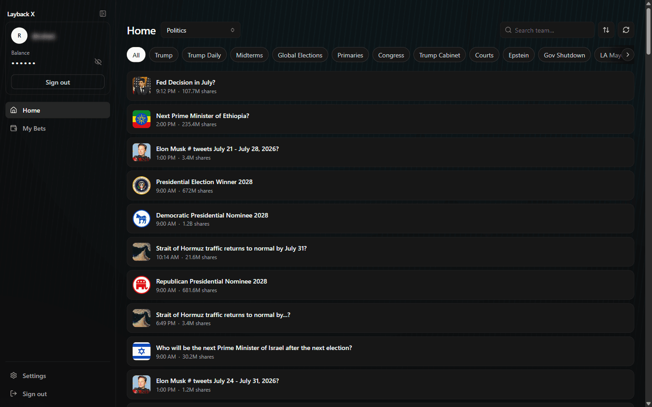Open Israel next Prime Minister market

tap(380, 351)
